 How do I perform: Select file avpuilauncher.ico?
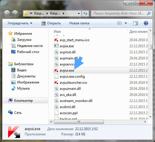[x=73, y=83]
